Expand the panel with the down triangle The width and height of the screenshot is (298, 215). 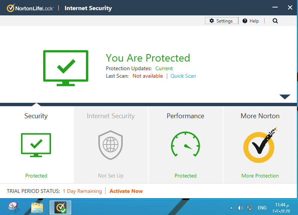tap(285, 97)
